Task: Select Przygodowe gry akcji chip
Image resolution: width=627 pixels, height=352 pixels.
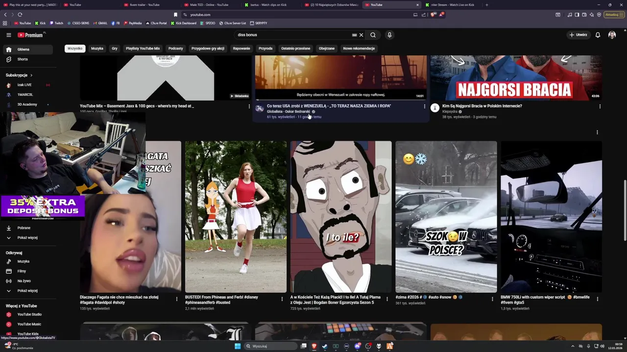Action: tap(208, 48)
